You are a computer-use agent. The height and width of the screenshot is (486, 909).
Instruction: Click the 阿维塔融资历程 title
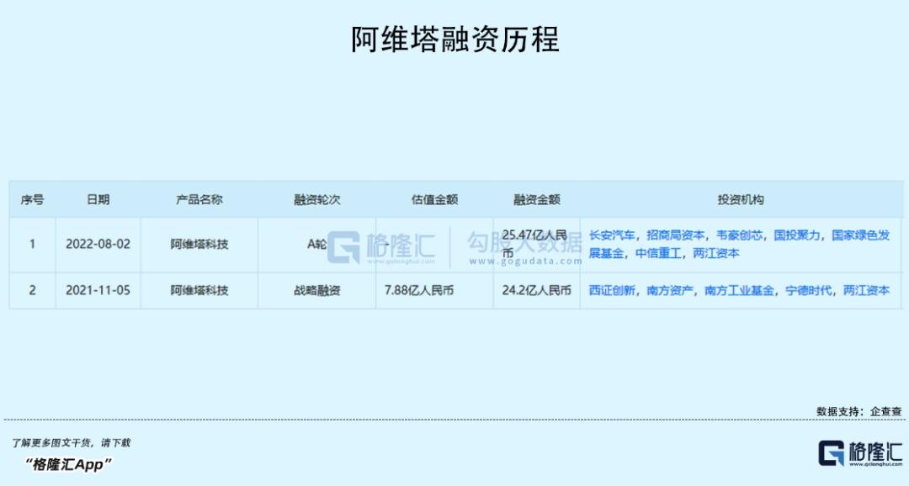point(455,40)
